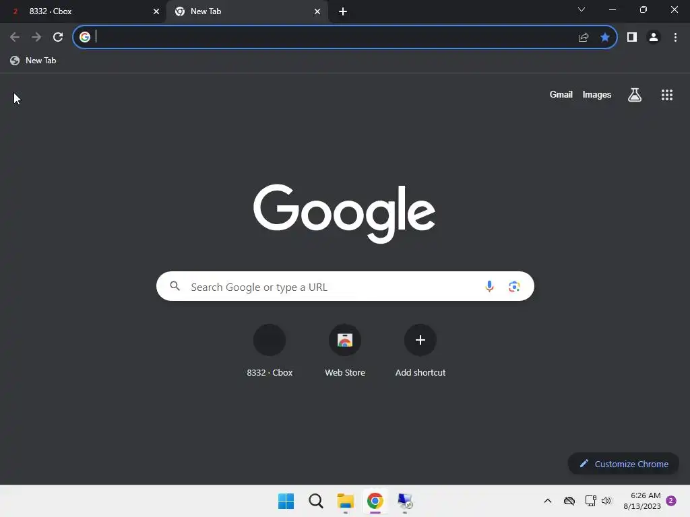The width and height of the screenshot is (690, 517).
Task: Focus the Search Google or type a URL box
Action: [x=345, y=287]
